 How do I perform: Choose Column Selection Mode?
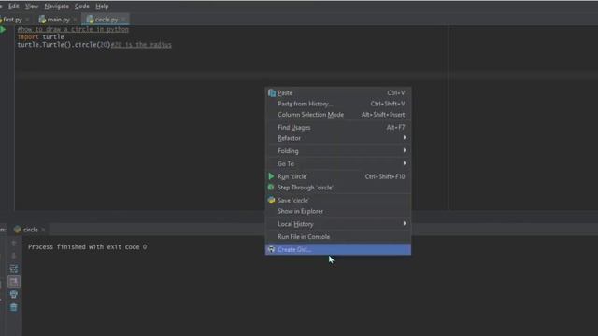click(x=338, y=115)
